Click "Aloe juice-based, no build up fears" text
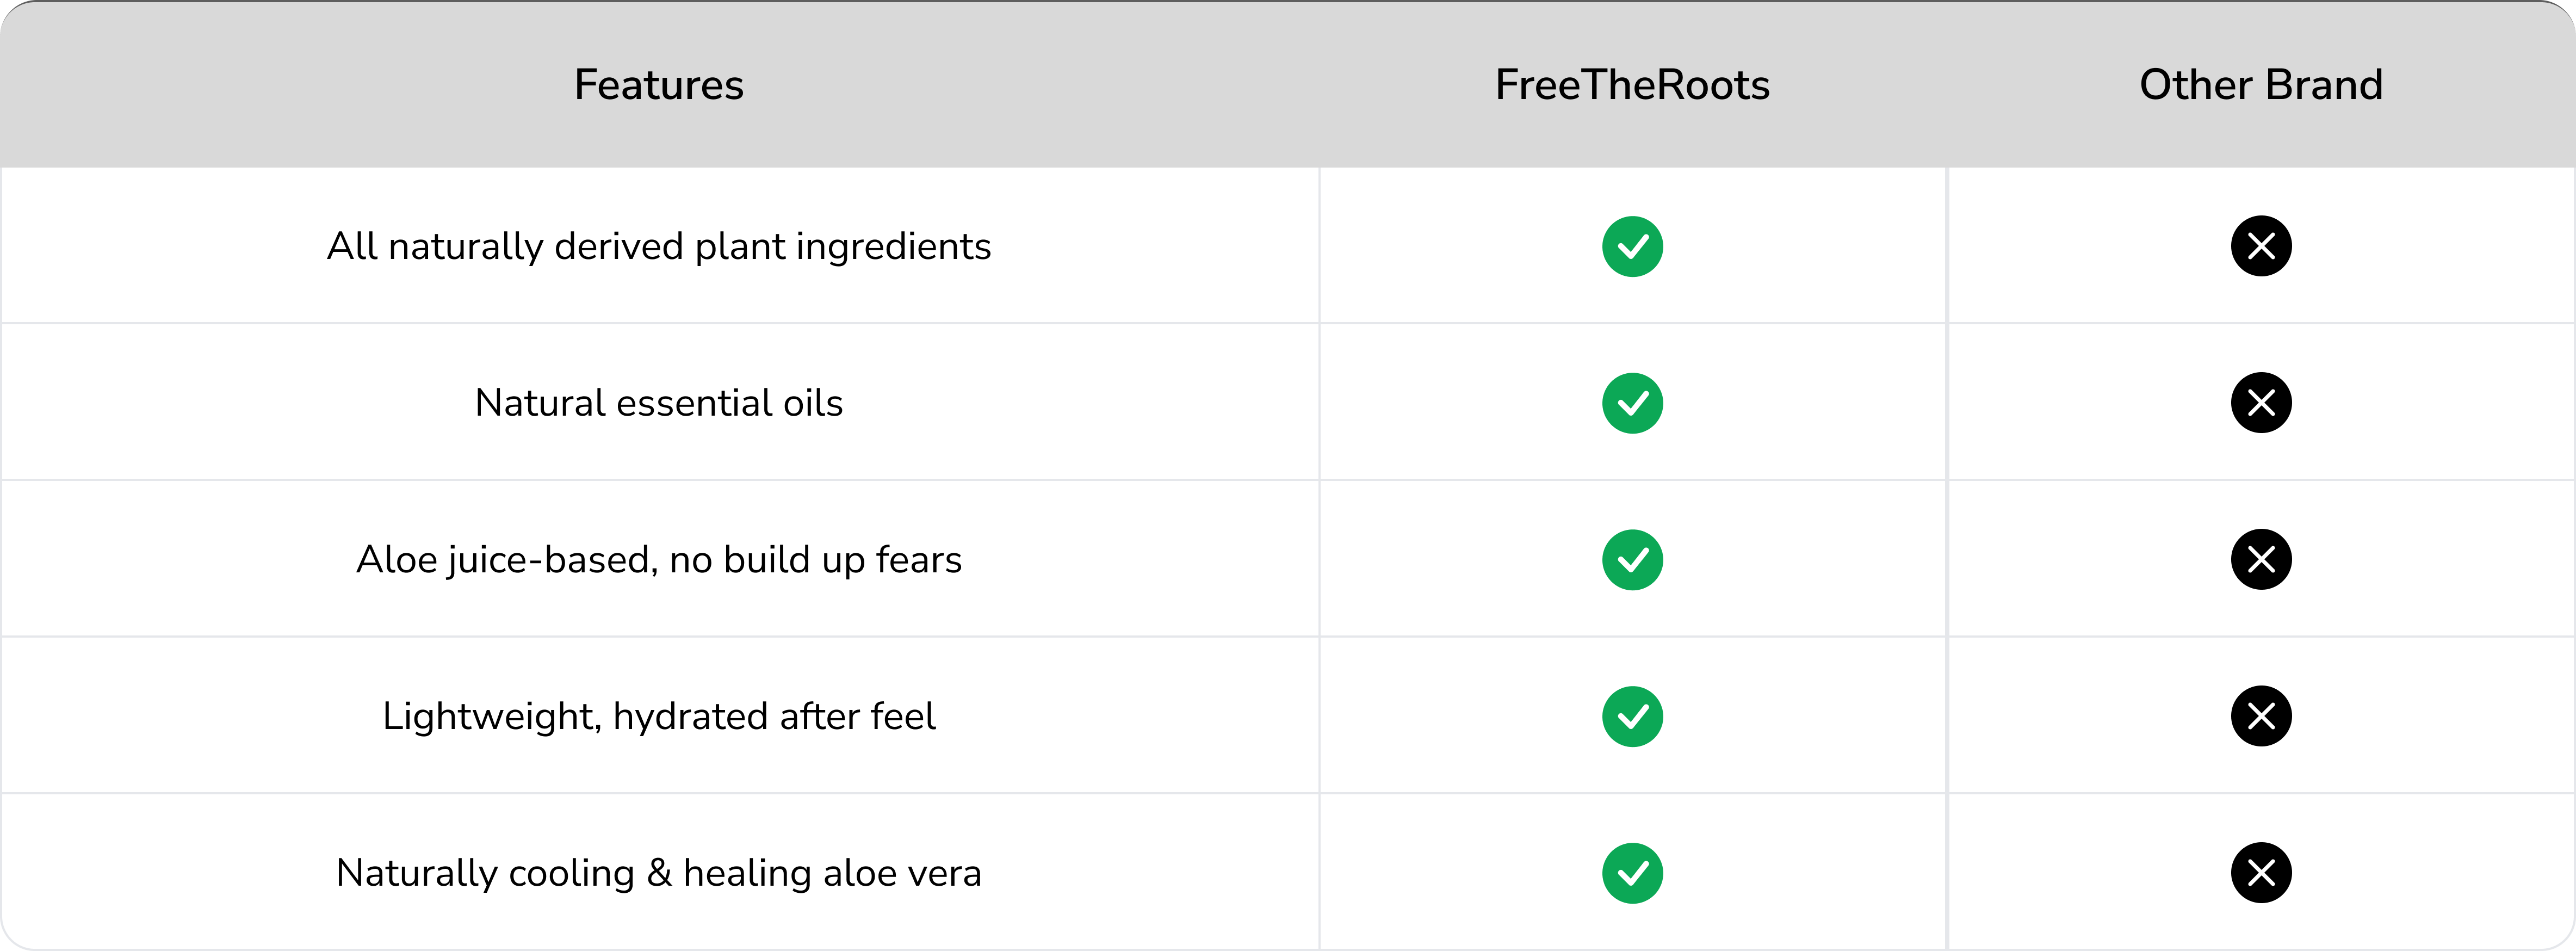 (x=659, y=560)
